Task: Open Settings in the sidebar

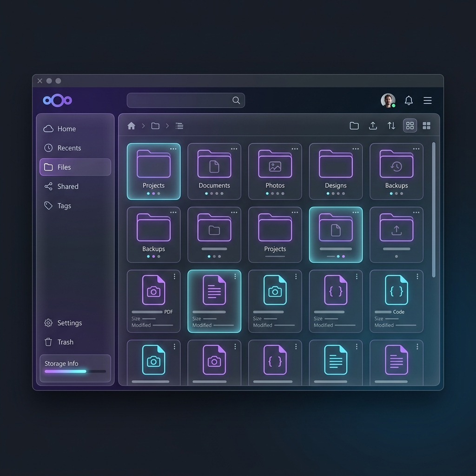Action: click(x=69, y=323)
